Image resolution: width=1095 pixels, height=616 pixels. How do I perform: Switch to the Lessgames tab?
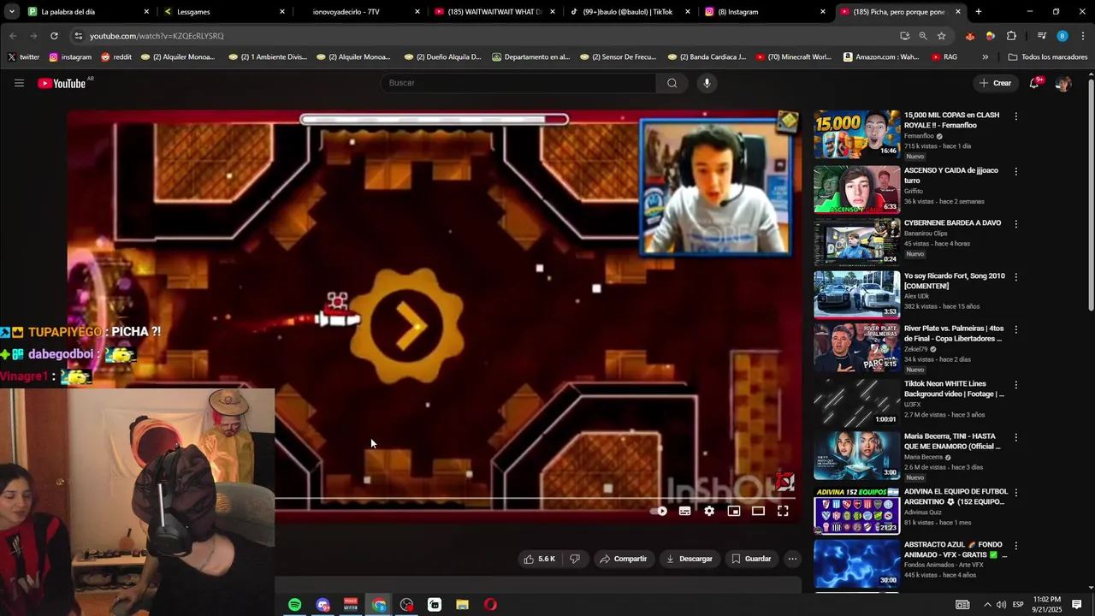222,12
